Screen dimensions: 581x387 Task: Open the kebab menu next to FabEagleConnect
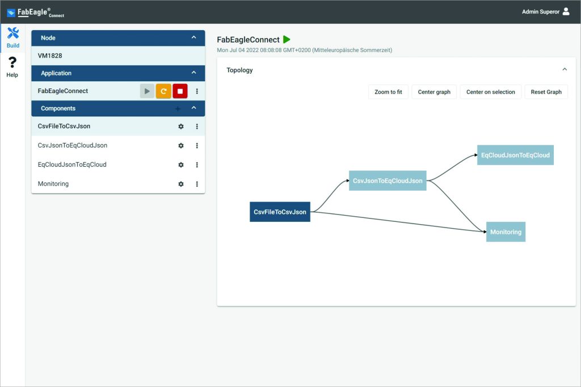(x=197, y=91)
